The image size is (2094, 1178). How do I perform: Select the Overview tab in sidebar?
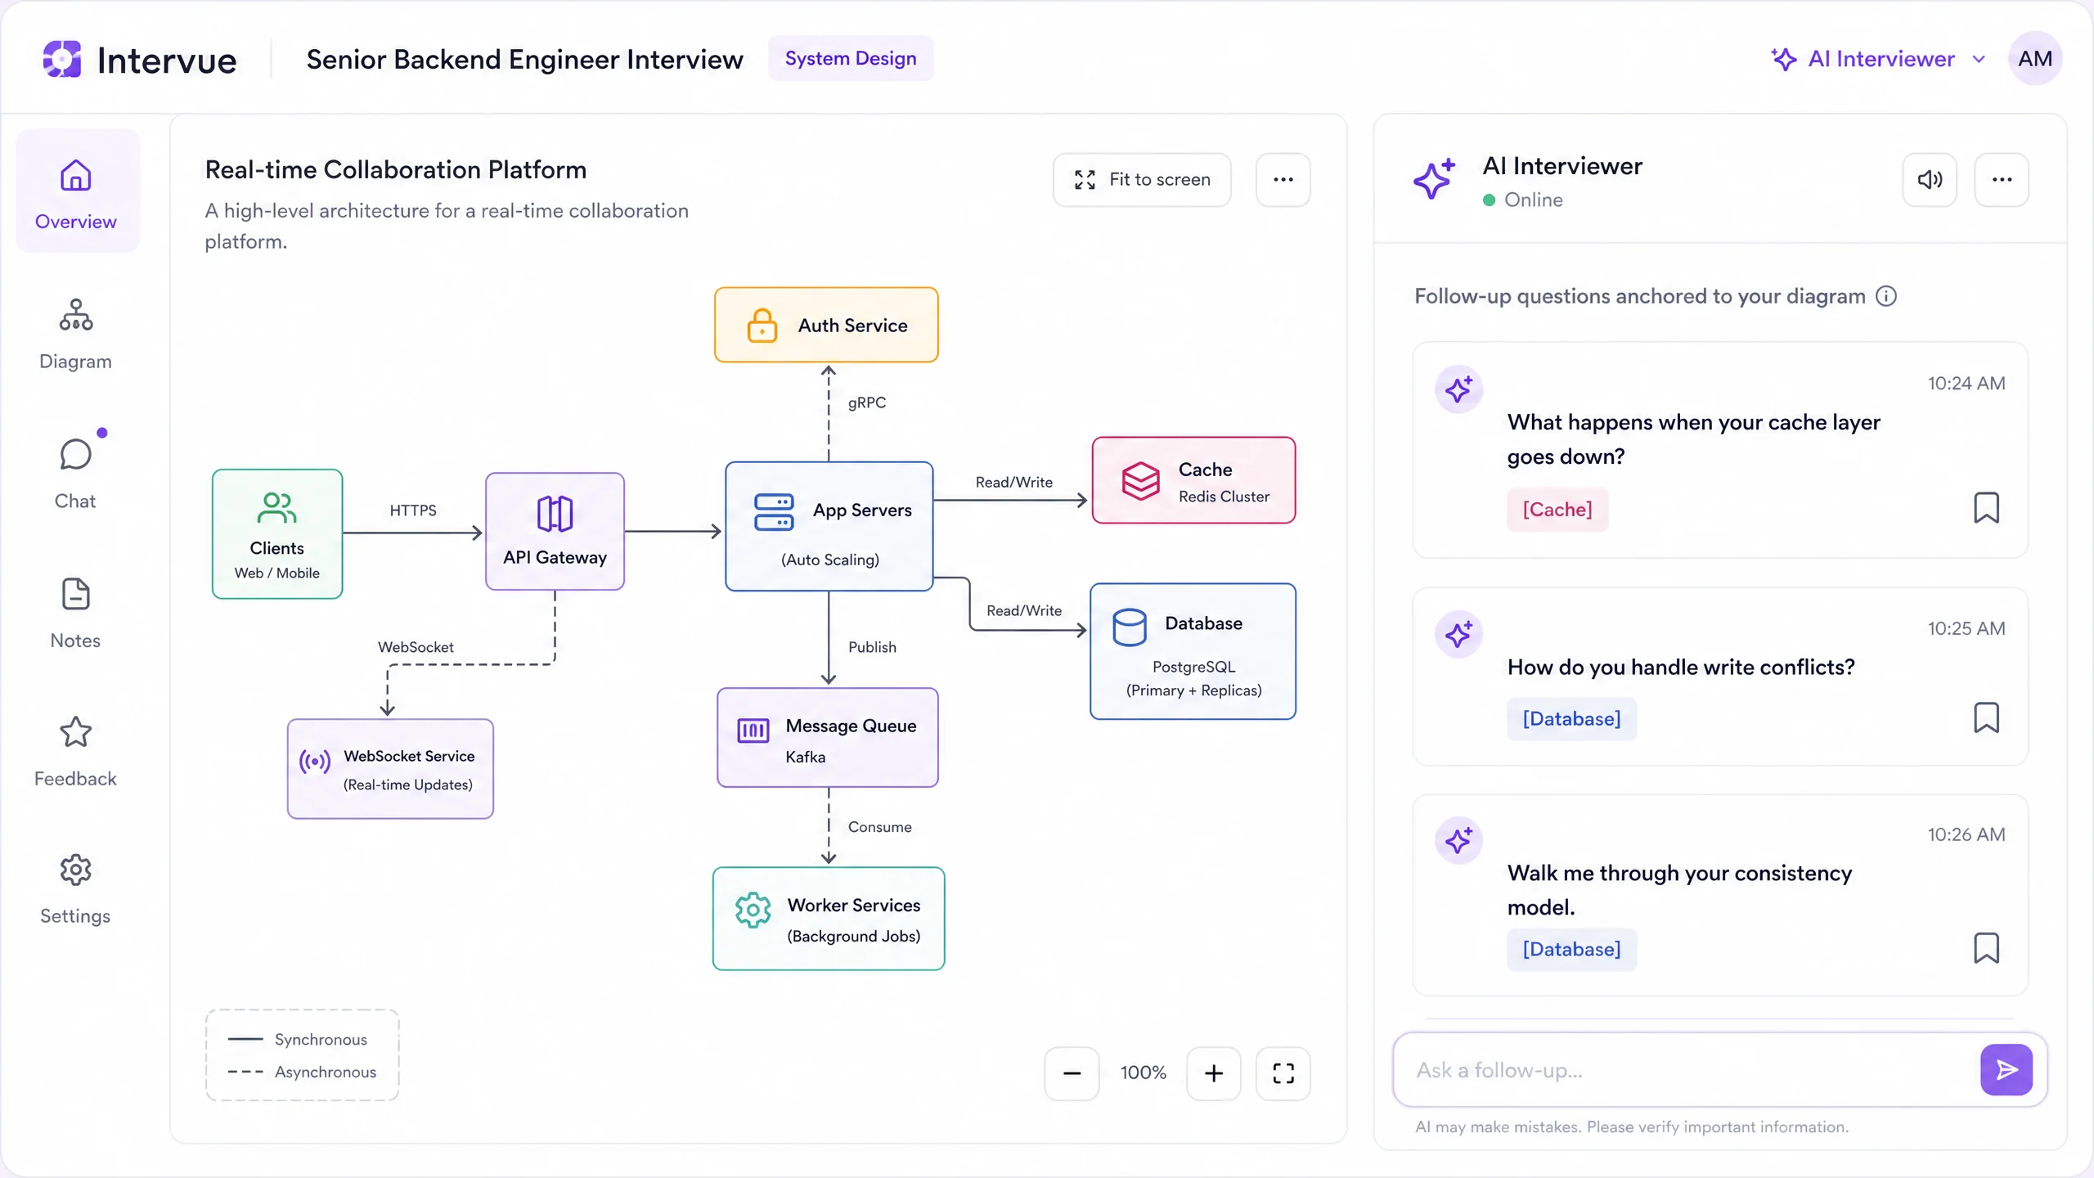tap(76, 192)
